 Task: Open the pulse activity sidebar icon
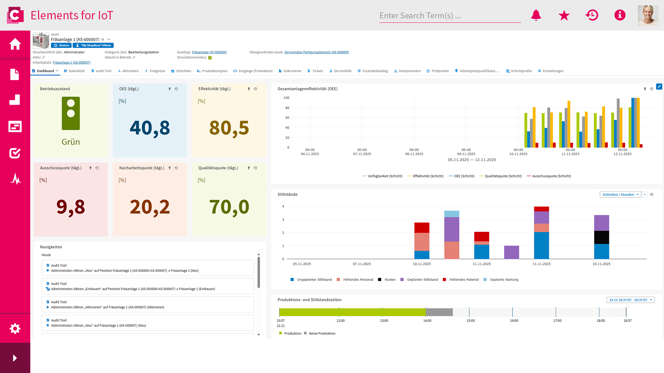coord(15,179)
